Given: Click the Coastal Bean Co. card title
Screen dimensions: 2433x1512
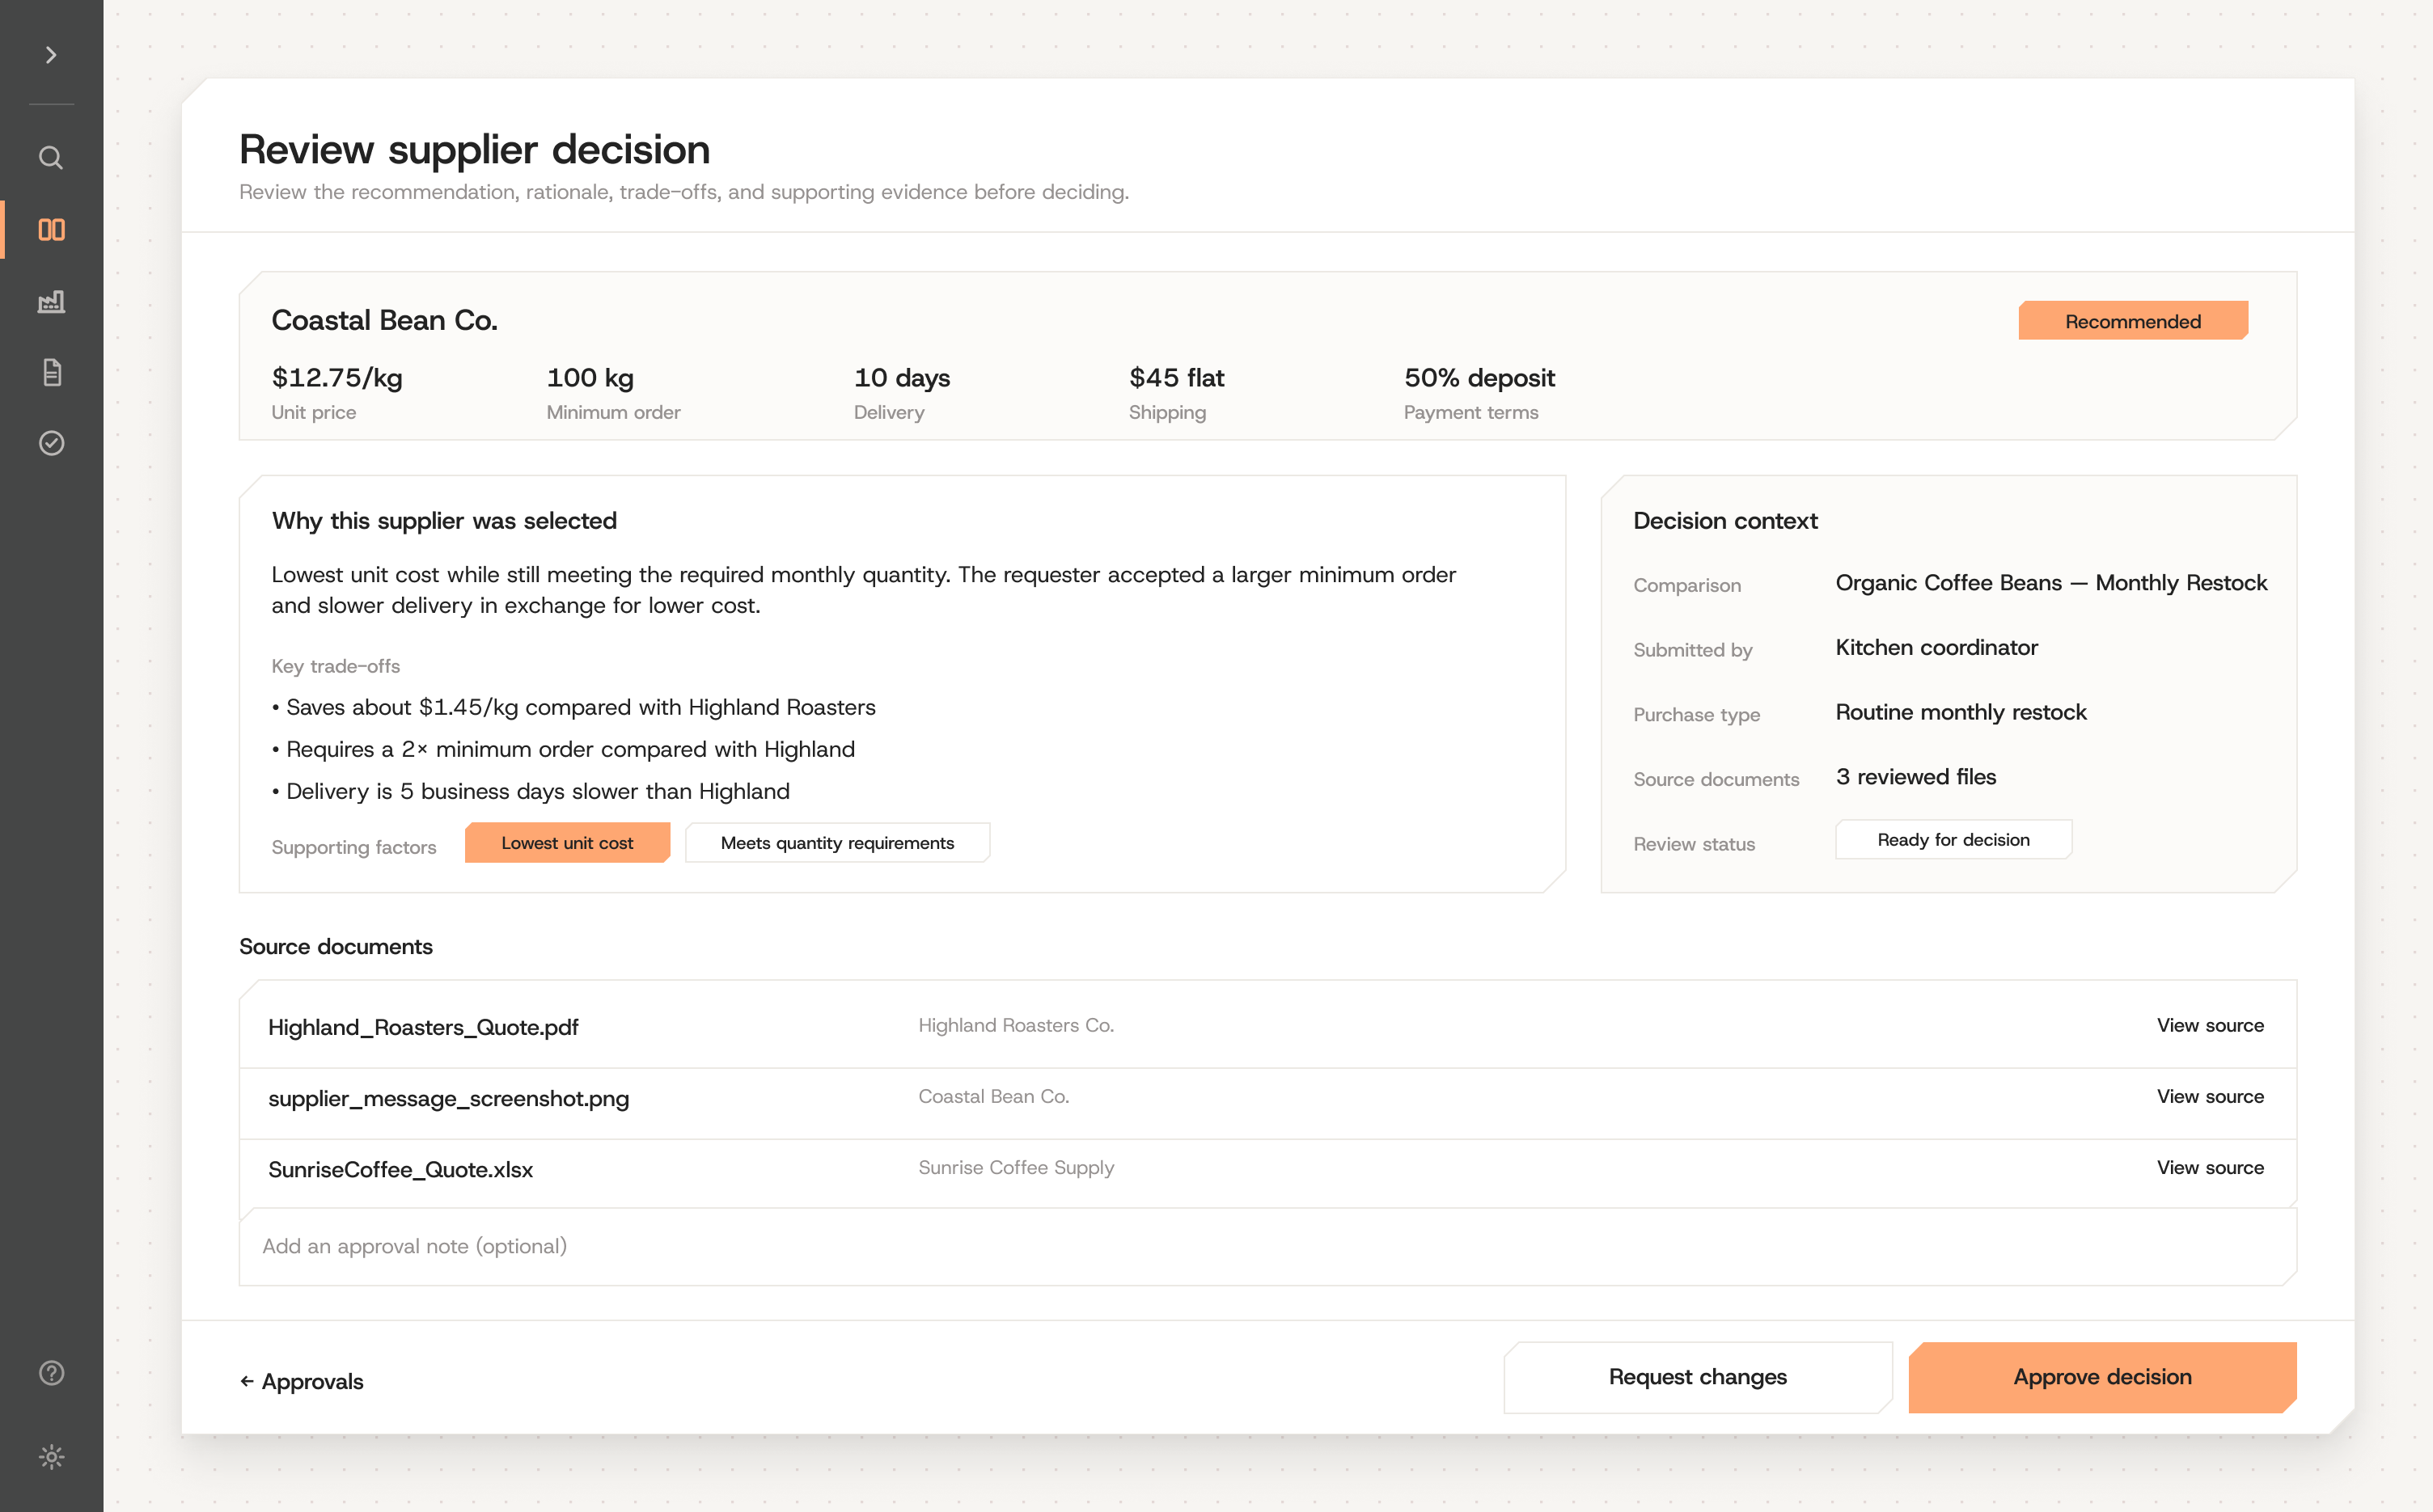Looking at the screenshot, I should pyautogui.click(x=384, y=320).
